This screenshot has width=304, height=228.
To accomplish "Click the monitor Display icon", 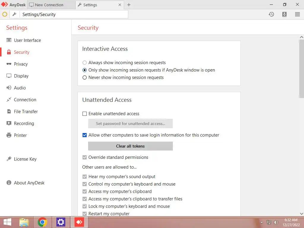I will 9,76.
